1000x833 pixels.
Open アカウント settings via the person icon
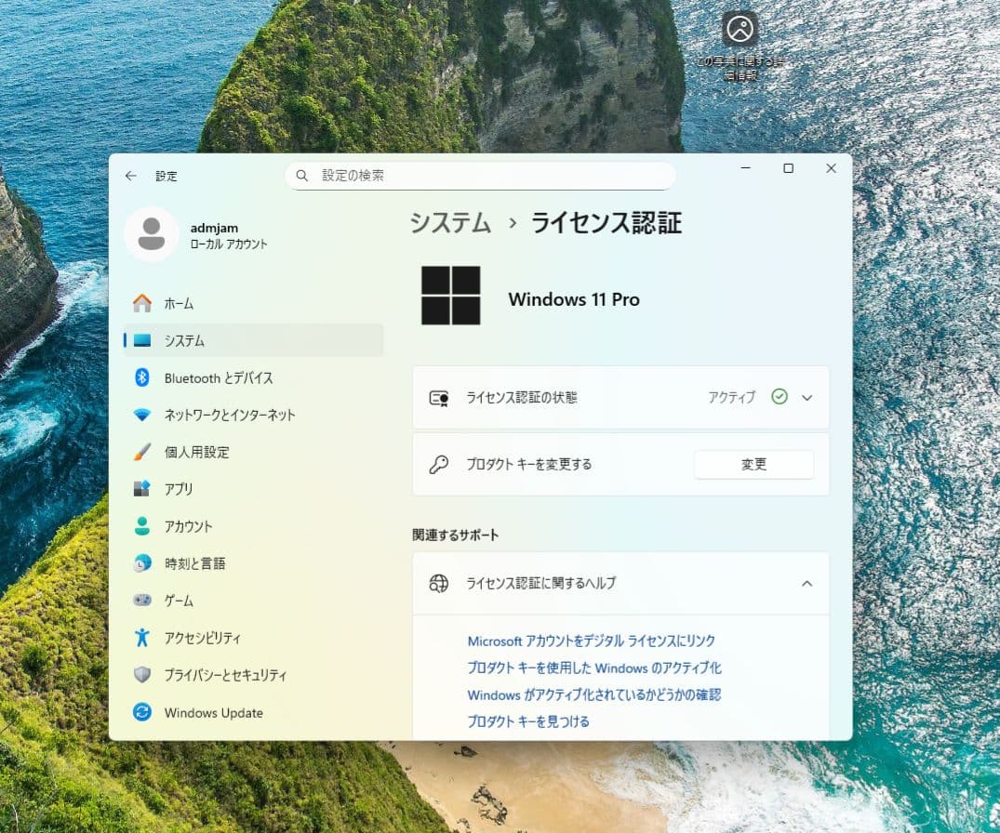point(143,526)
